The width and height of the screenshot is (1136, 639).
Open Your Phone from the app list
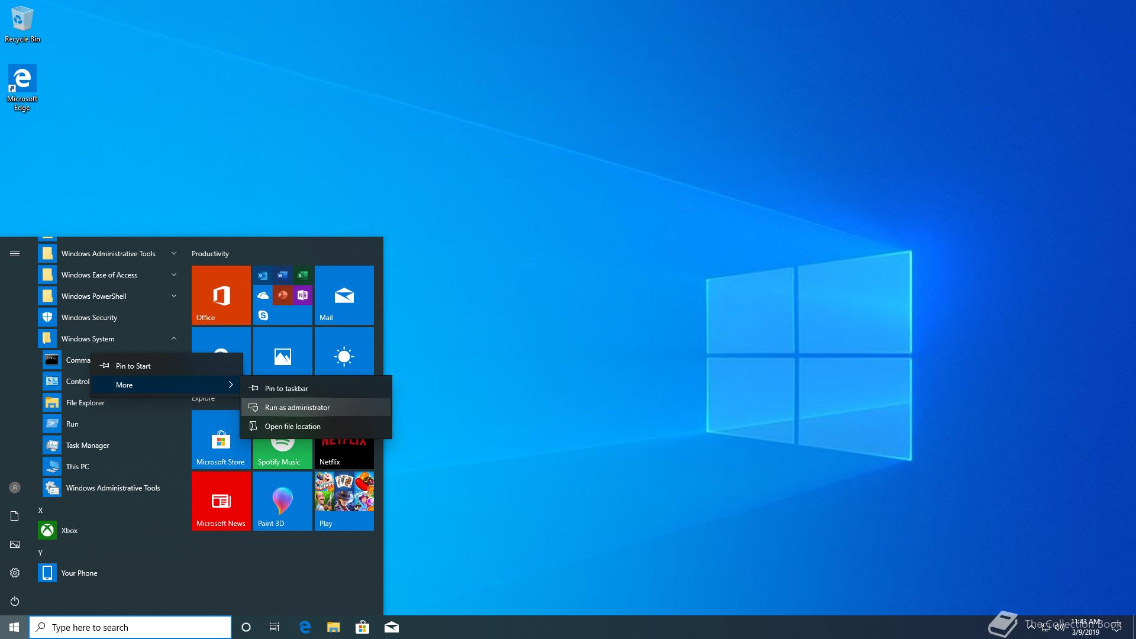[x=109, y=573]
